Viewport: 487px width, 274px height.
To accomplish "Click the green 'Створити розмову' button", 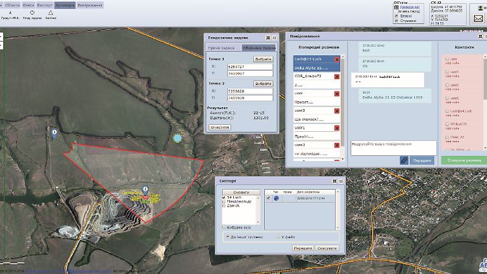I will pos(463,160).
